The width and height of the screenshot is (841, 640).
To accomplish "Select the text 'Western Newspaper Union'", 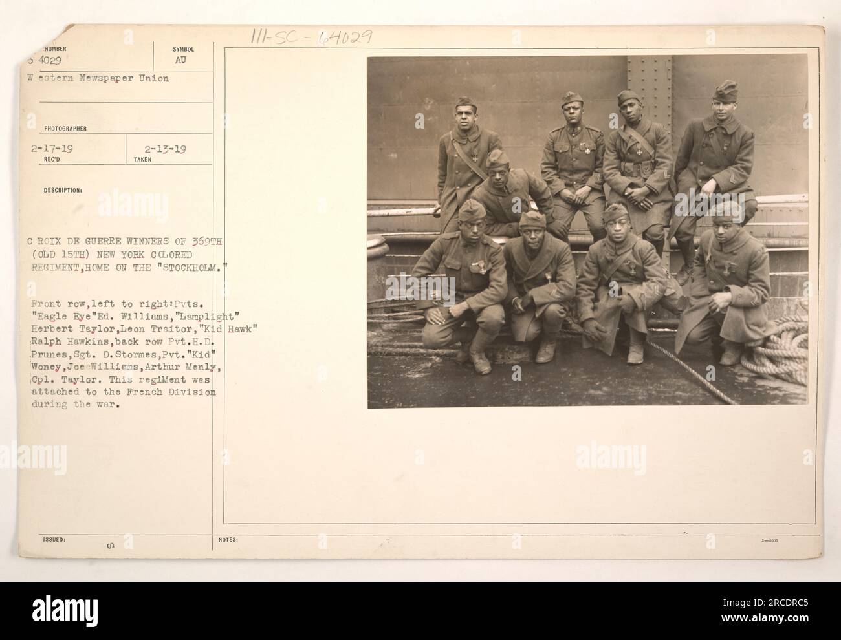I will click(98, 78).
